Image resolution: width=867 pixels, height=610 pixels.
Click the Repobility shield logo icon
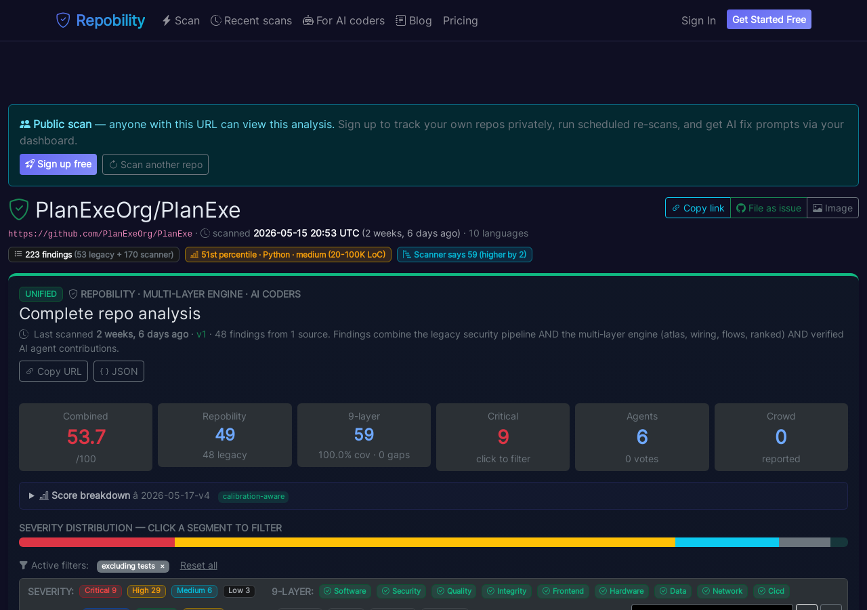pos(63,20)
